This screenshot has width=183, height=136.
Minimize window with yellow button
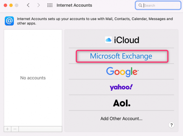tap(11, 5)
